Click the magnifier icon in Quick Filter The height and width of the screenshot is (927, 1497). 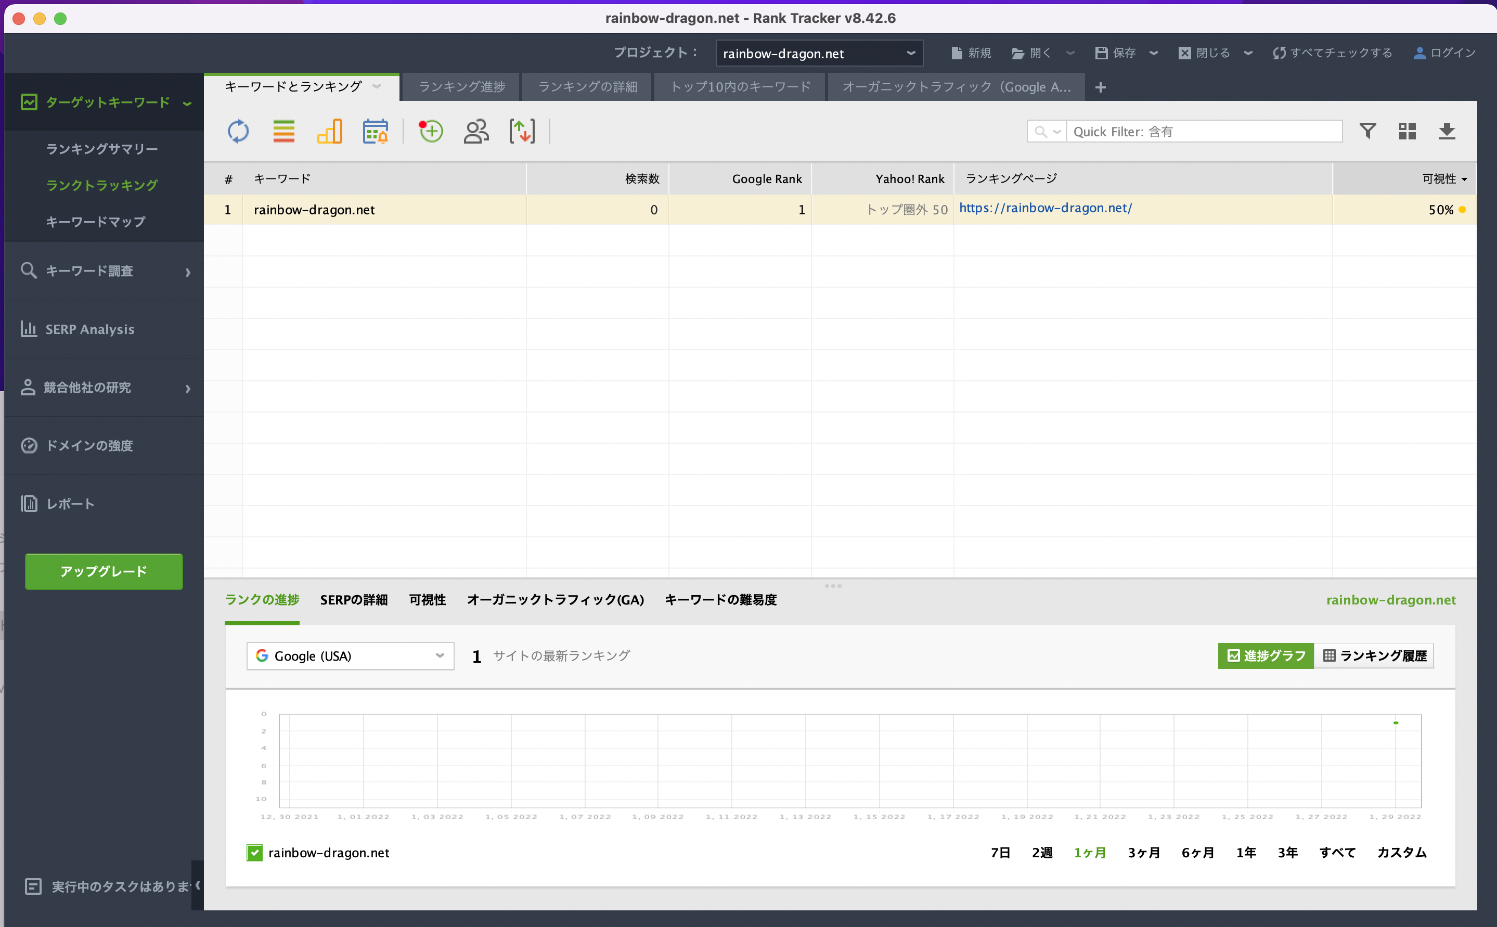(x=1040, y=132)
